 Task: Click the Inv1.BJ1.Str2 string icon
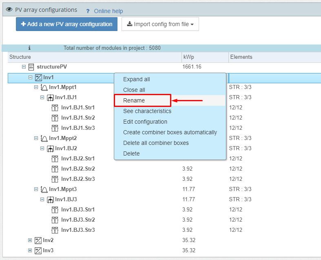(55, 118)
